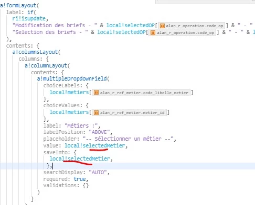Screen dimensions: 255x205
Task: Click record field icon in second alan_r_operation.code_op chip
Action: point(153,32)
